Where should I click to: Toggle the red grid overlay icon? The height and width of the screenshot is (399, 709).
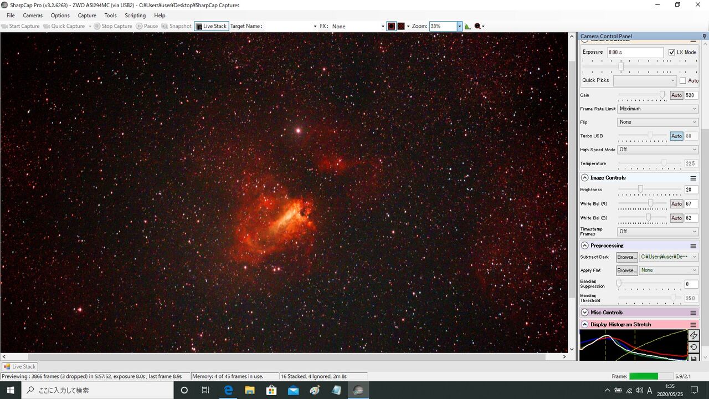click(x=401, y=26)
